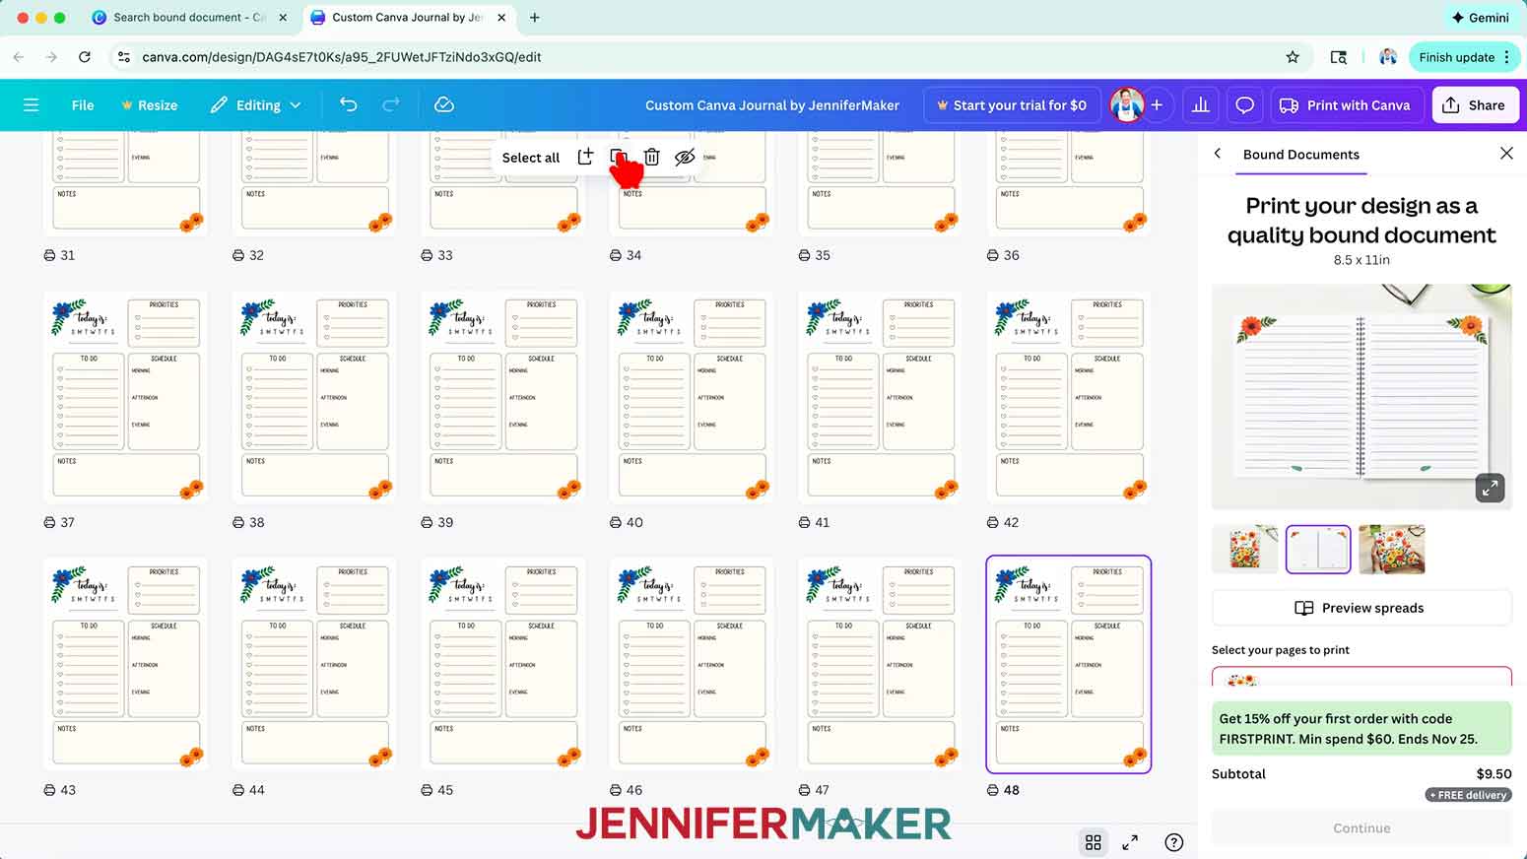Image resolution: width=1527 pixels, height=859 pixels.
Task: Open the user profile avatar
Action: 1127,104
